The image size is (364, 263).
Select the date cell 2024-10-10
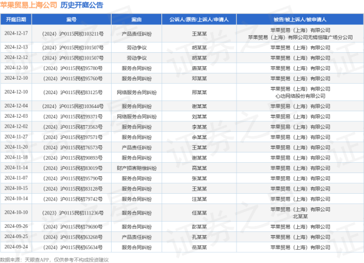[16, 213]
